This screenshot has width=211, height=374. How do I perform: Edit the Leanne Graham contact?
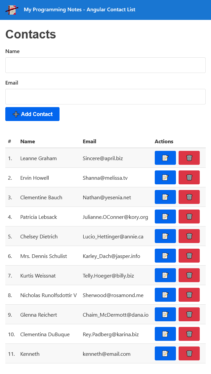[165, 158]
